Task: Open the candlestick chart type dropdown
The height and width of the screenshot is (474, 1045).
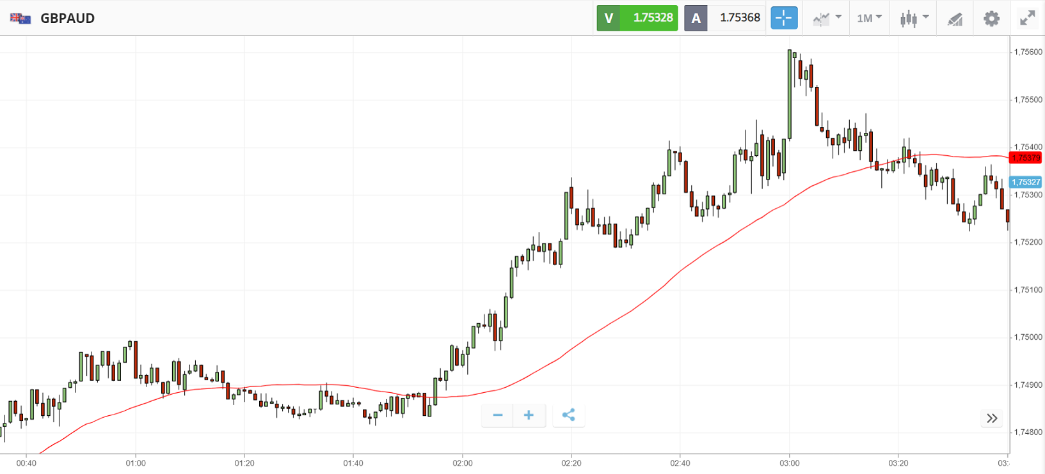Action: point(914,19)
